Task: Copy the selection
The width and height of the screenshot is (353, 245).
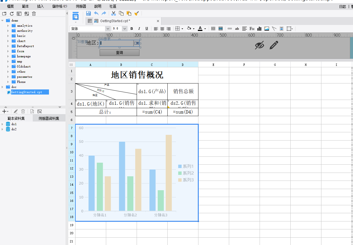Action: click(x=121, y=13)
